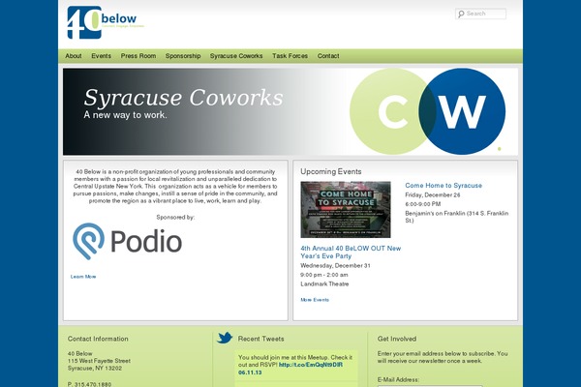Open the About menu
Screen dimensions: 581x387
[74, 56]
